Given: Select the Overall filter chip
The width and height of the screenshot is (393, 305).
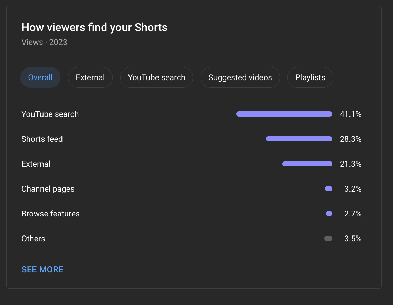Looking at the screenshot, I should tap(40, 77).
